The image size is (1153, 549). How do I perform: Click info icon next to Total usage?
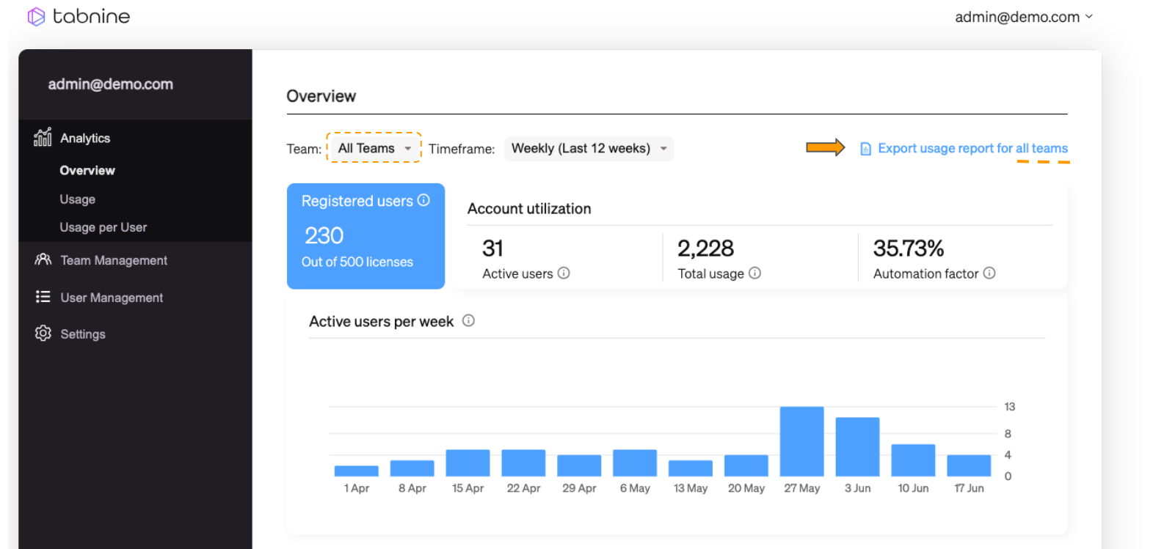click(x=754, y=273)
